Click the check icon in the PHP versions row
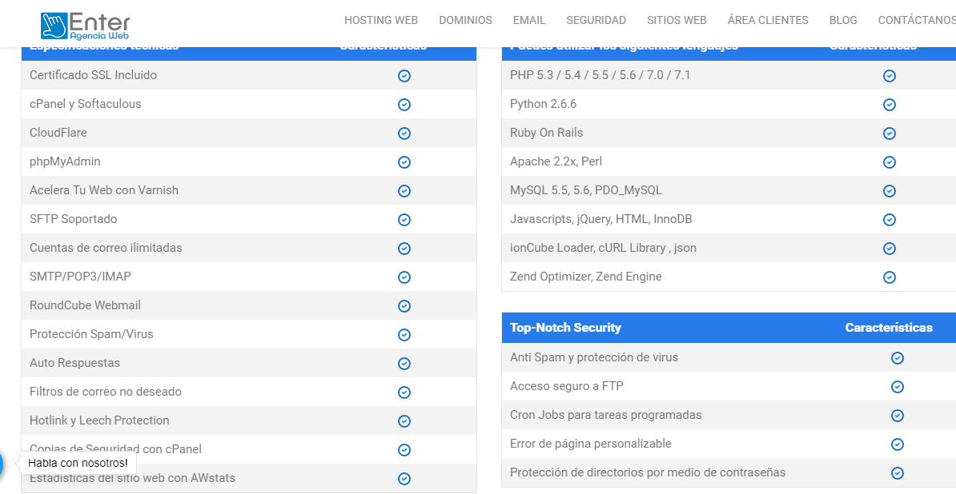The width and height of the screenshot is (956, 494). pyautogui.click(x=890, y=76)
